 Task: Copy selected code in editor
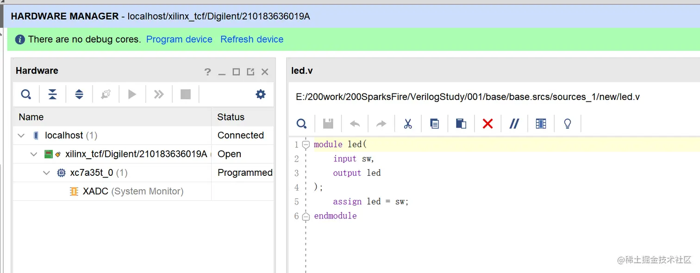(434, 124)
